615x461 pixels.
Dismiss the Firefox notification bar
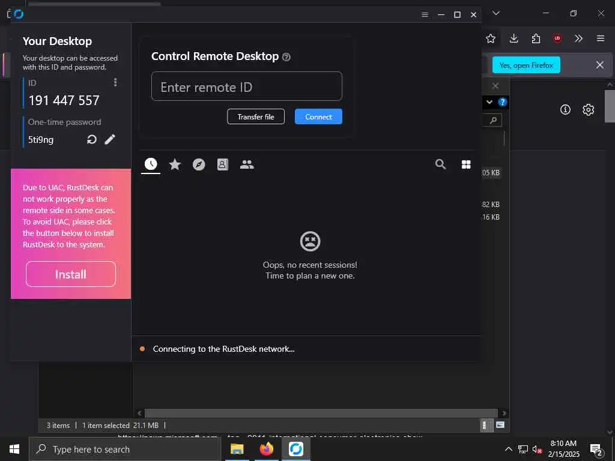coord(600,65)
